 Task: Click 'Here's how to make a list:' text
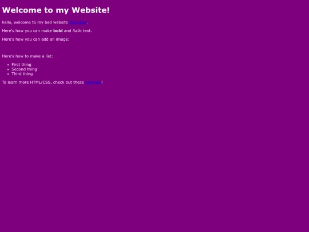click(x=27, y=56)
